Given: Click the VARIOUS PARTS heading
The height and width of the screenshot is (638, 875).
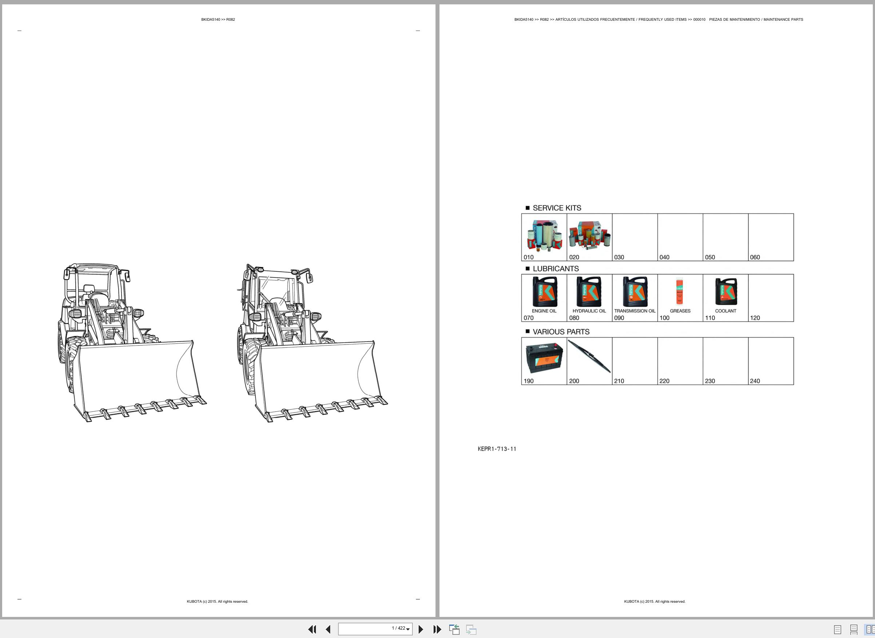Looking at the screenshot, I should click(x=561, y=332).
